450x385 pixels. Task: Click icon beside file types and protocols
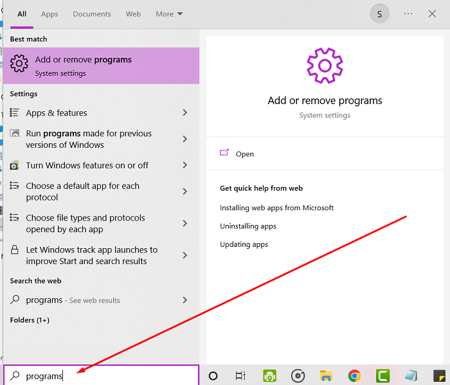(x=14, y=217)
